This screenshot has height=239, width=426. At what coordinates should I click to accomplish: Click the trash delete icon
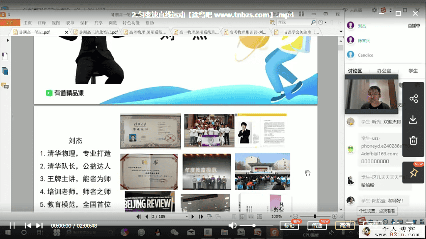click(x=414, y=141)
